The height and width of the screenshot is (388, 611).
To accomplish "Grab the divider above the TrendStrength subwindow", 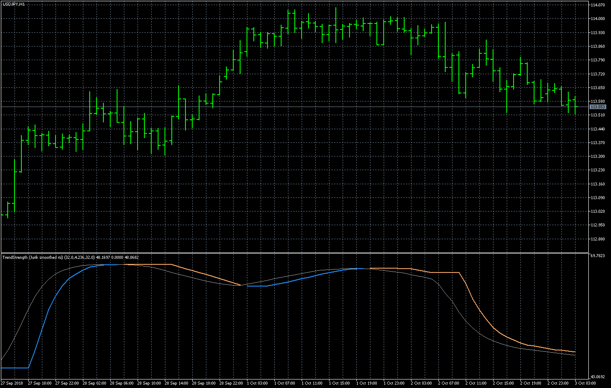I will [x=299, y=253].
